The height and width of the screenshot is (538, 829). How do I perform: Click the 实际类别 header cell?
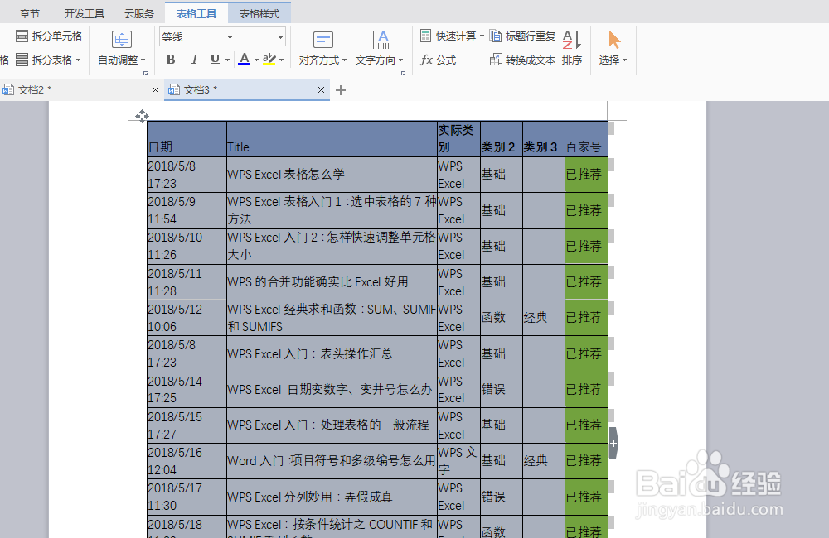pos(459,139)
